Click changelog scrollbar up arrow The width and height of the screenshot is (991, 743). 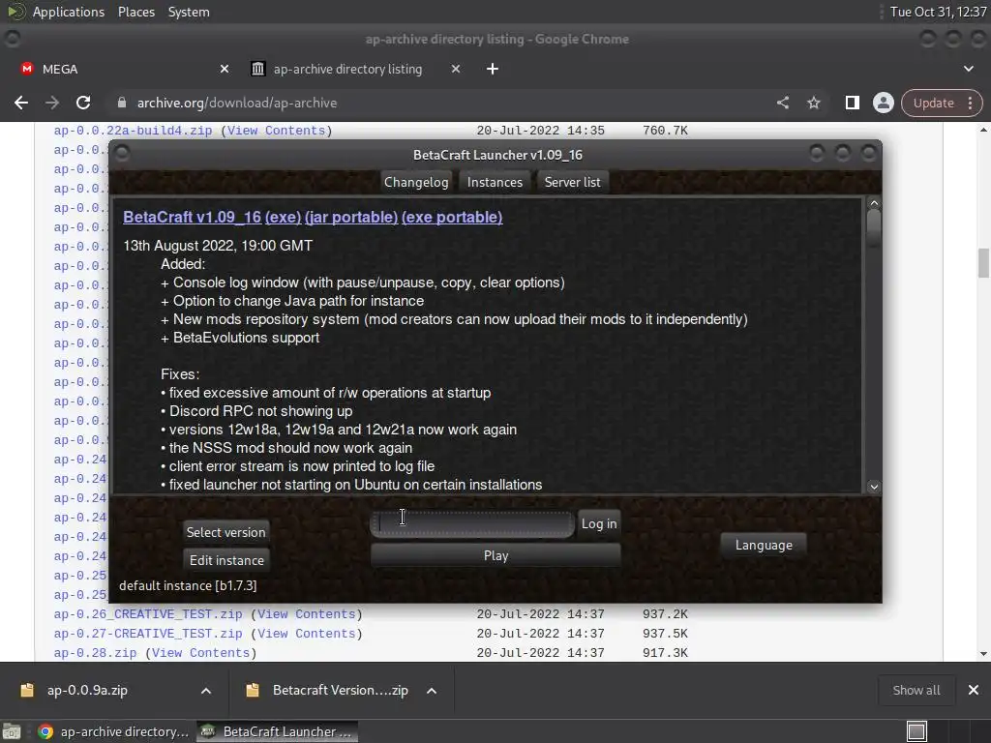coord(874,203)
